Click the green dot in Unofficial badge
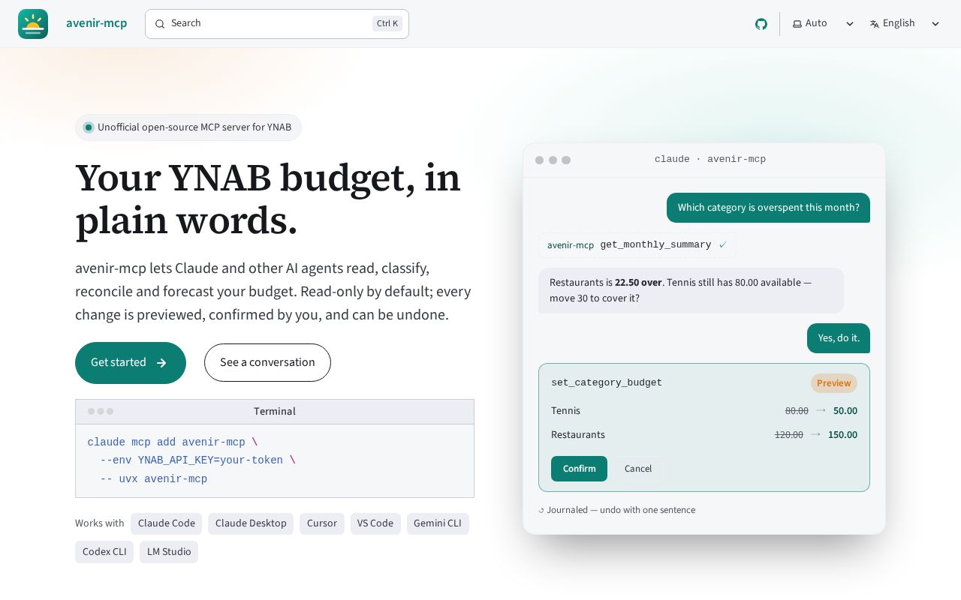The image size is (961, 600). point(89,127)
